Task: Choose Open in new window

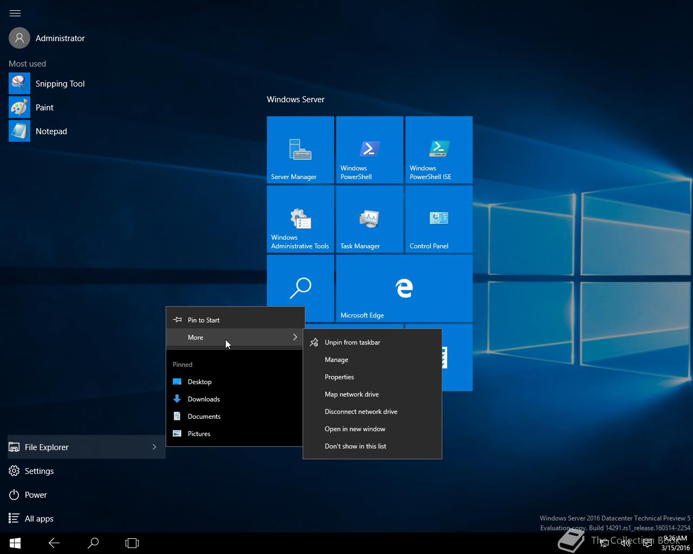Action: pos(372,428)
